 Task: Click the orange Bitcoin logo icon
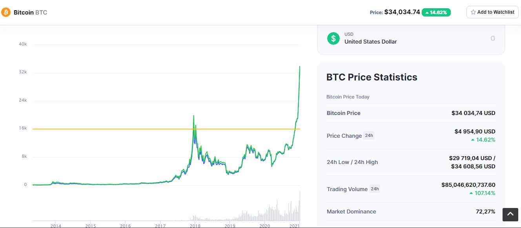tap(6, 12)
